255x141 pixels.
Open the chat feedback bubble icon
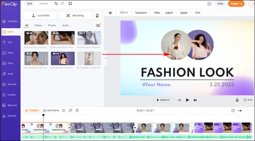pyautogui.click(x=209, y=4)
